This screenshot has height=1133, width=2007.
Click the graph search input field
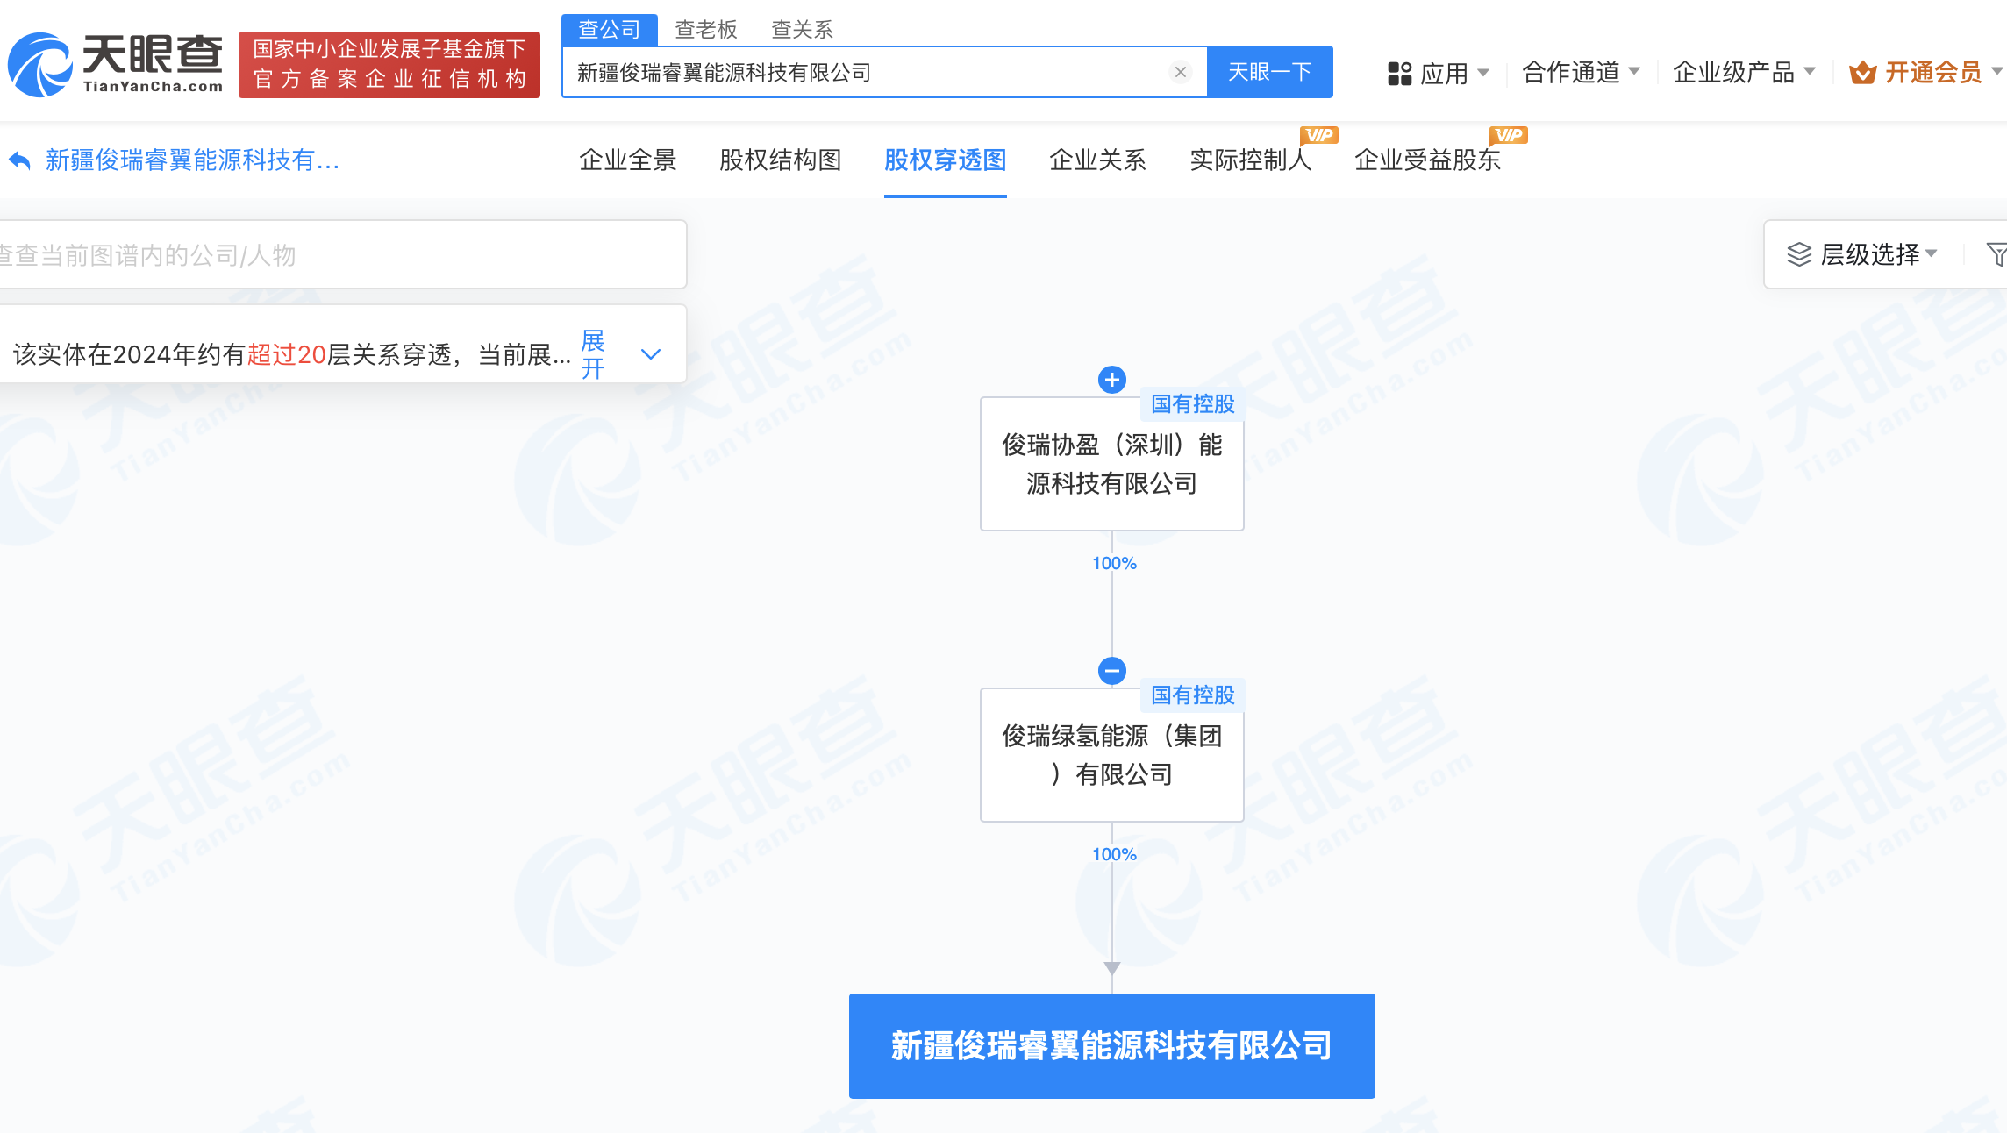pyautogui.click(x=333, y=255)
